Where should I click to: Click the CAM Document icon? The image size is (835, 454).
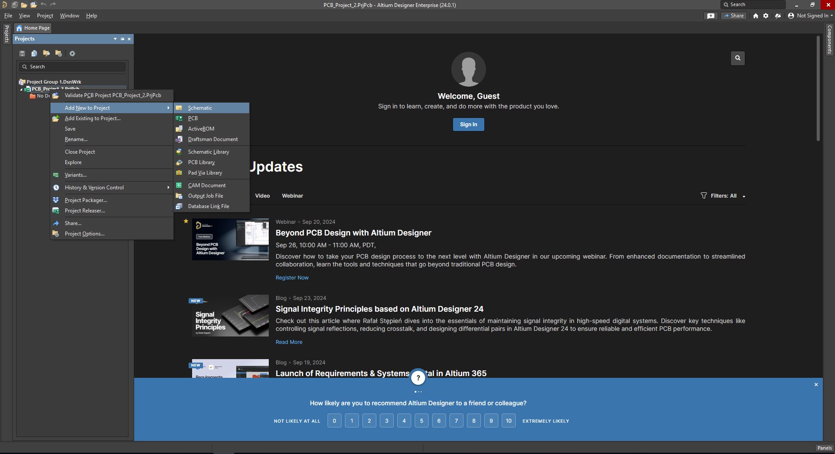179,185
